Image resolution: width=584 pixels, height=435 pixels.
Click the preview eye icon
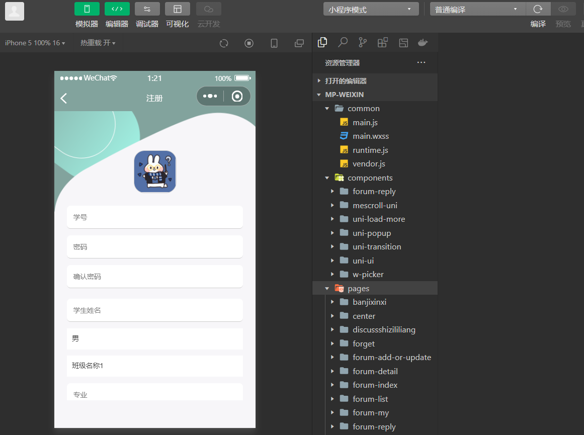563,9
